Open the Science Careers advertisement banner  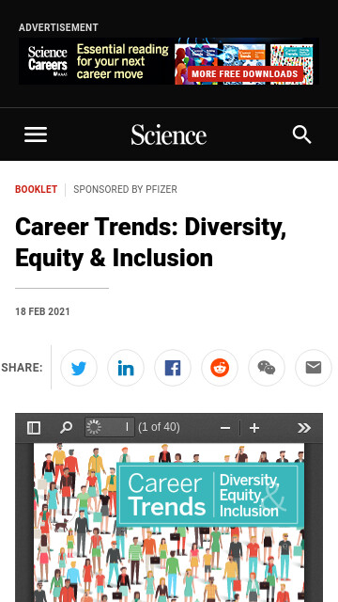coord(169,61)
